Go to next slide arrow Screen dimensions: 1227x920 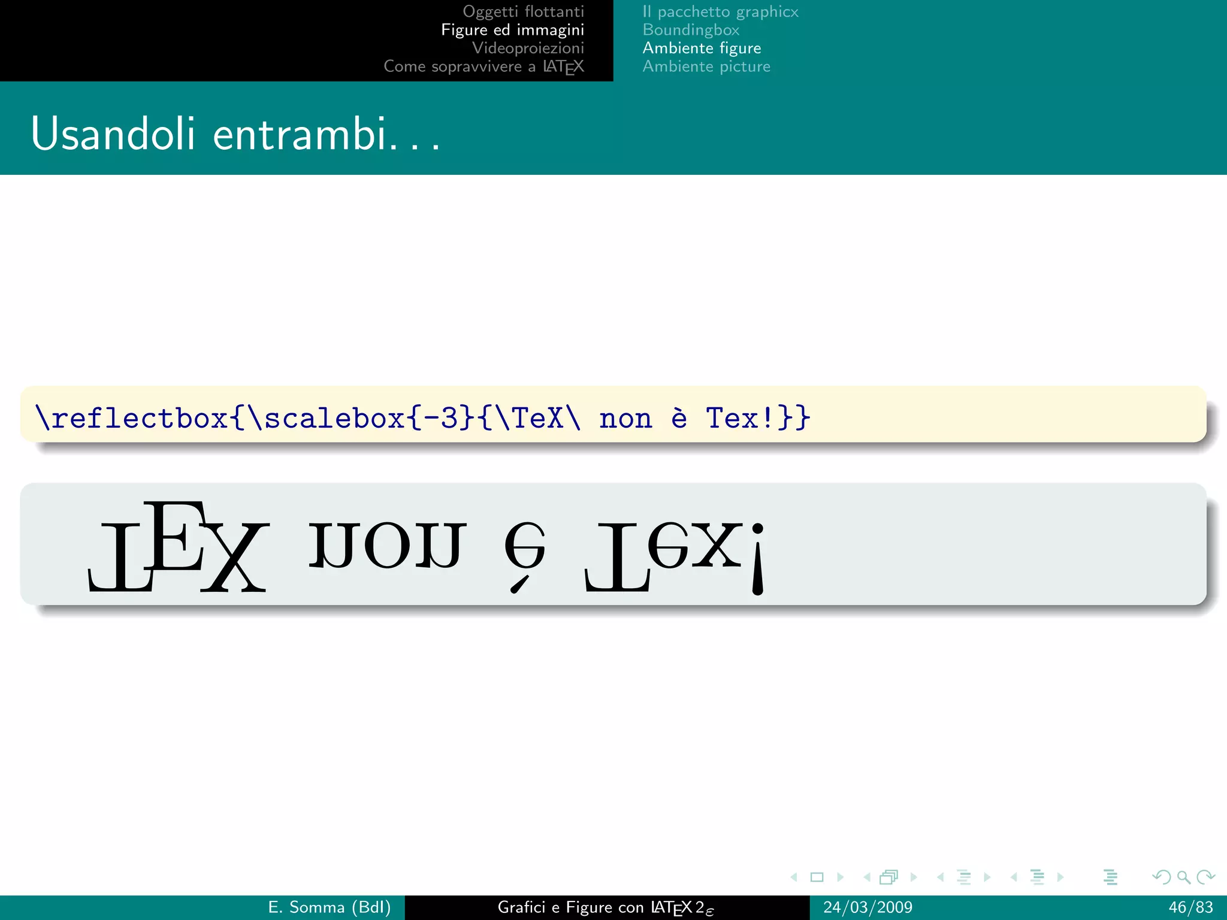[840, 877]
